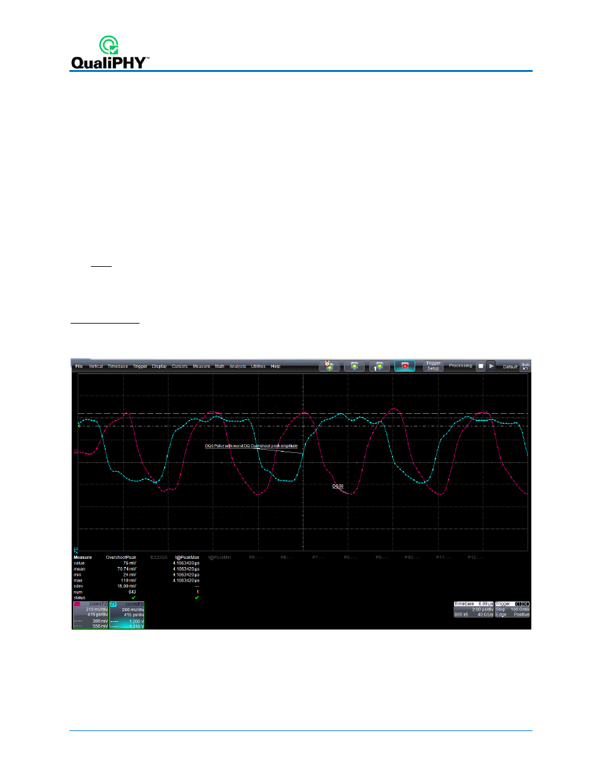Open the Cursors menu
This screenshot has height=779, width=602.
coord(180,366)
